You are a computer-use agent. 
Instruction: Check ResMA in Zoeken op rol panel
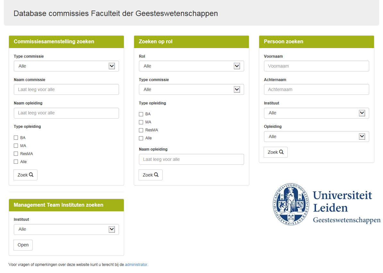tap(141, 130)
